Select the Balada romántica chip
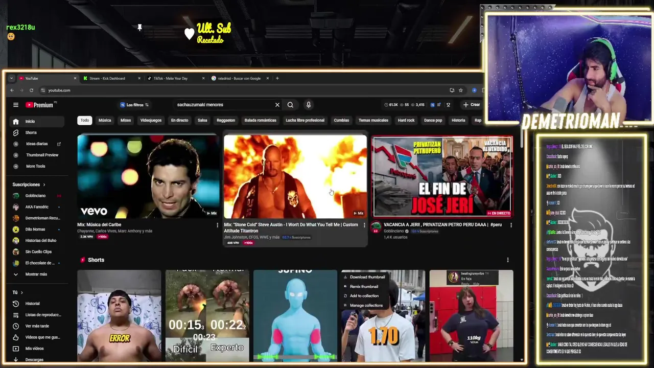The height and width of the screenshot is (368, 654). pos(260,120)
